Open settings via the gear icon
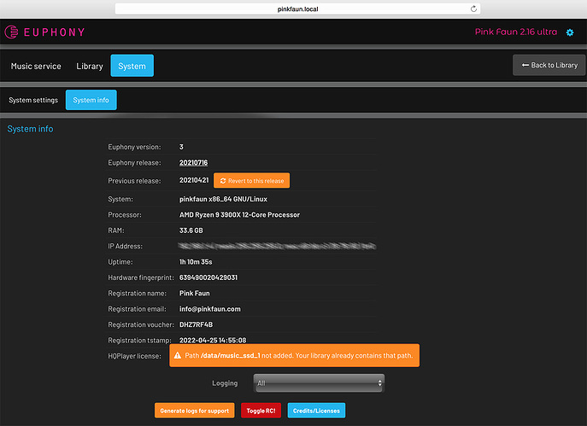Screen dimensions: 587x426 pyautogui.click(x=570, y=32)
